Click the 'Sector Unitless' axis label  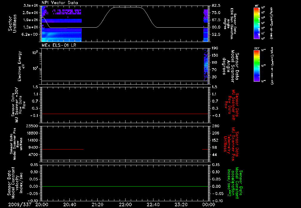12,24
